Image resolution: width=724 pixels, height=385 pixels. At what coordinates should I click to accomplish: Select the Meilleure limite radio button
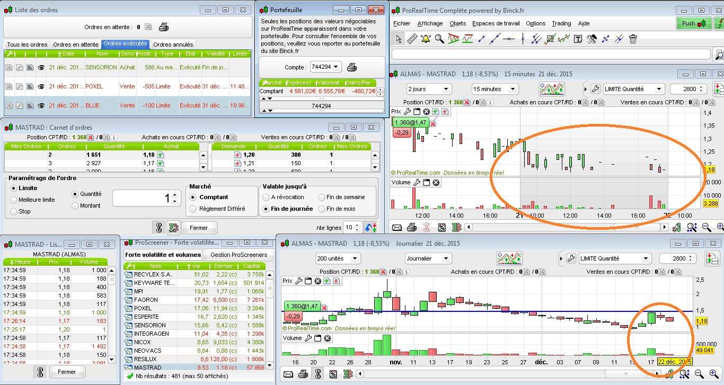point(13,200)
